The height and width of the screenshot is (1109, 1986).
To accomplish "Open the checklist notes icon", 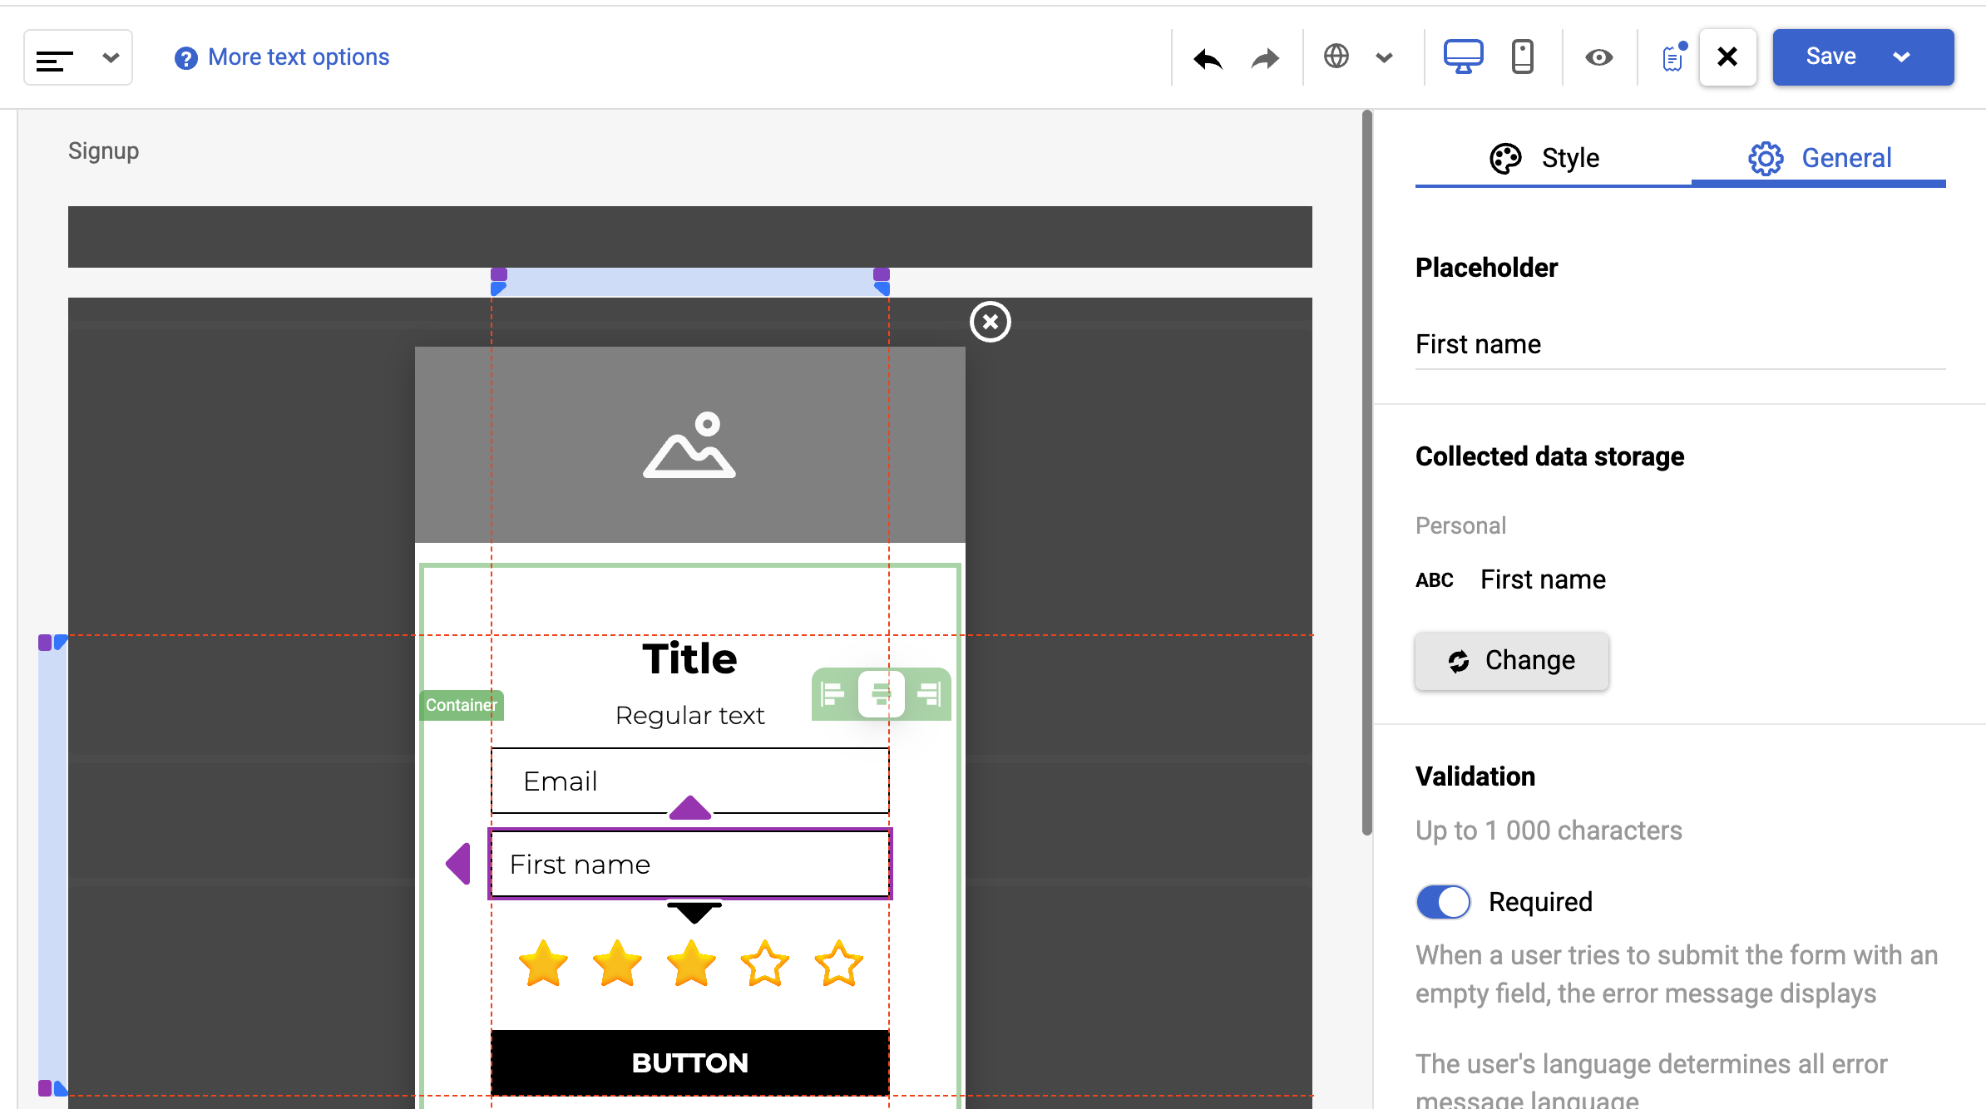I will 1672,57.
